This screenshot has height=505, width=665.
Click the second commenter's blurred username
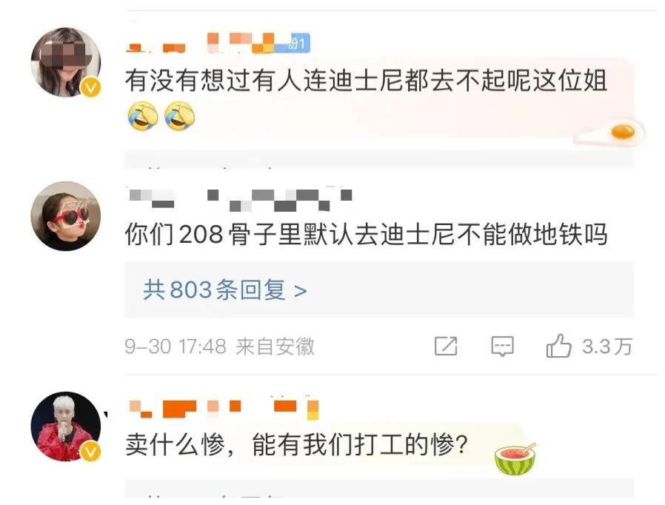tap(240, 199)
